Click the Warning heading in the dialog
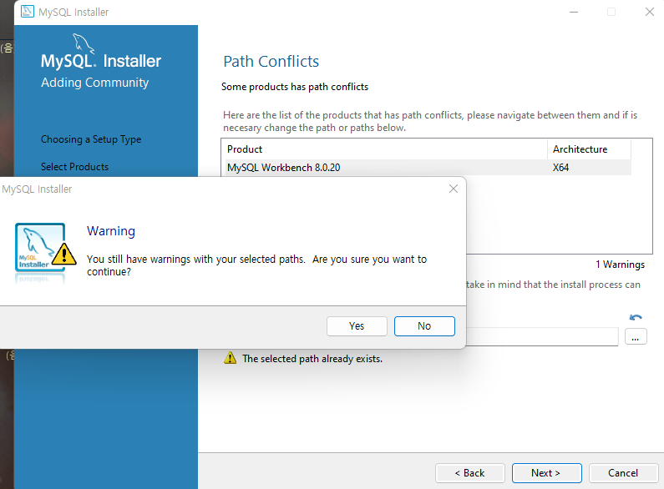664x489 pixels. click(111, 231)
